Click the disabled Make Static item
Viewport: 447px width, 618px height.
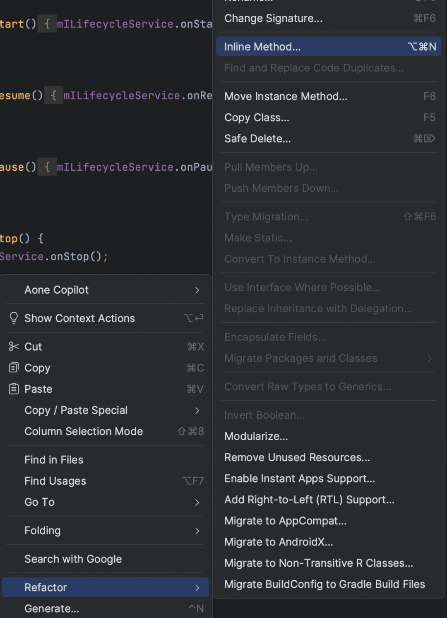(x=329, y=238)
